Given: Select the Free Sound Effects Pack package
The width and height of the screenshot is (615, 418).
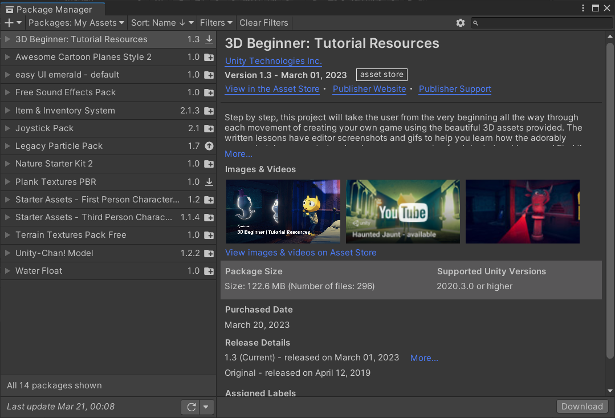Looking at the screenshot, I should (x=108, y=92).
